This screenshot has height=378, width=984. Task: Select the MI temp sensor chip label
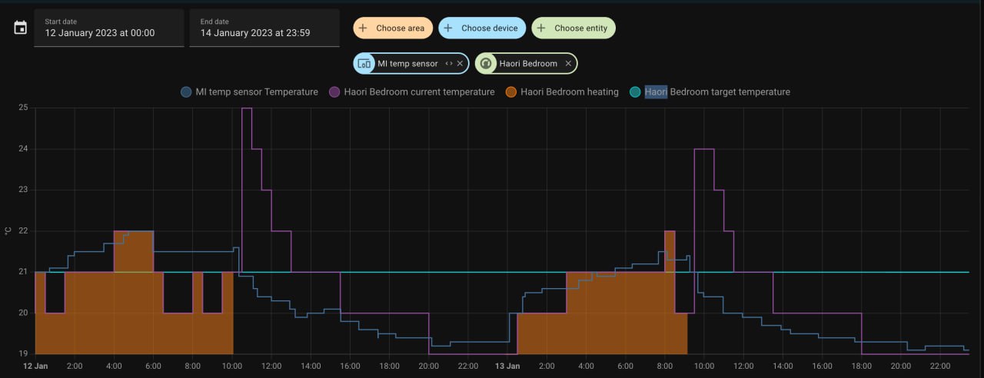(x=407, y=64)
